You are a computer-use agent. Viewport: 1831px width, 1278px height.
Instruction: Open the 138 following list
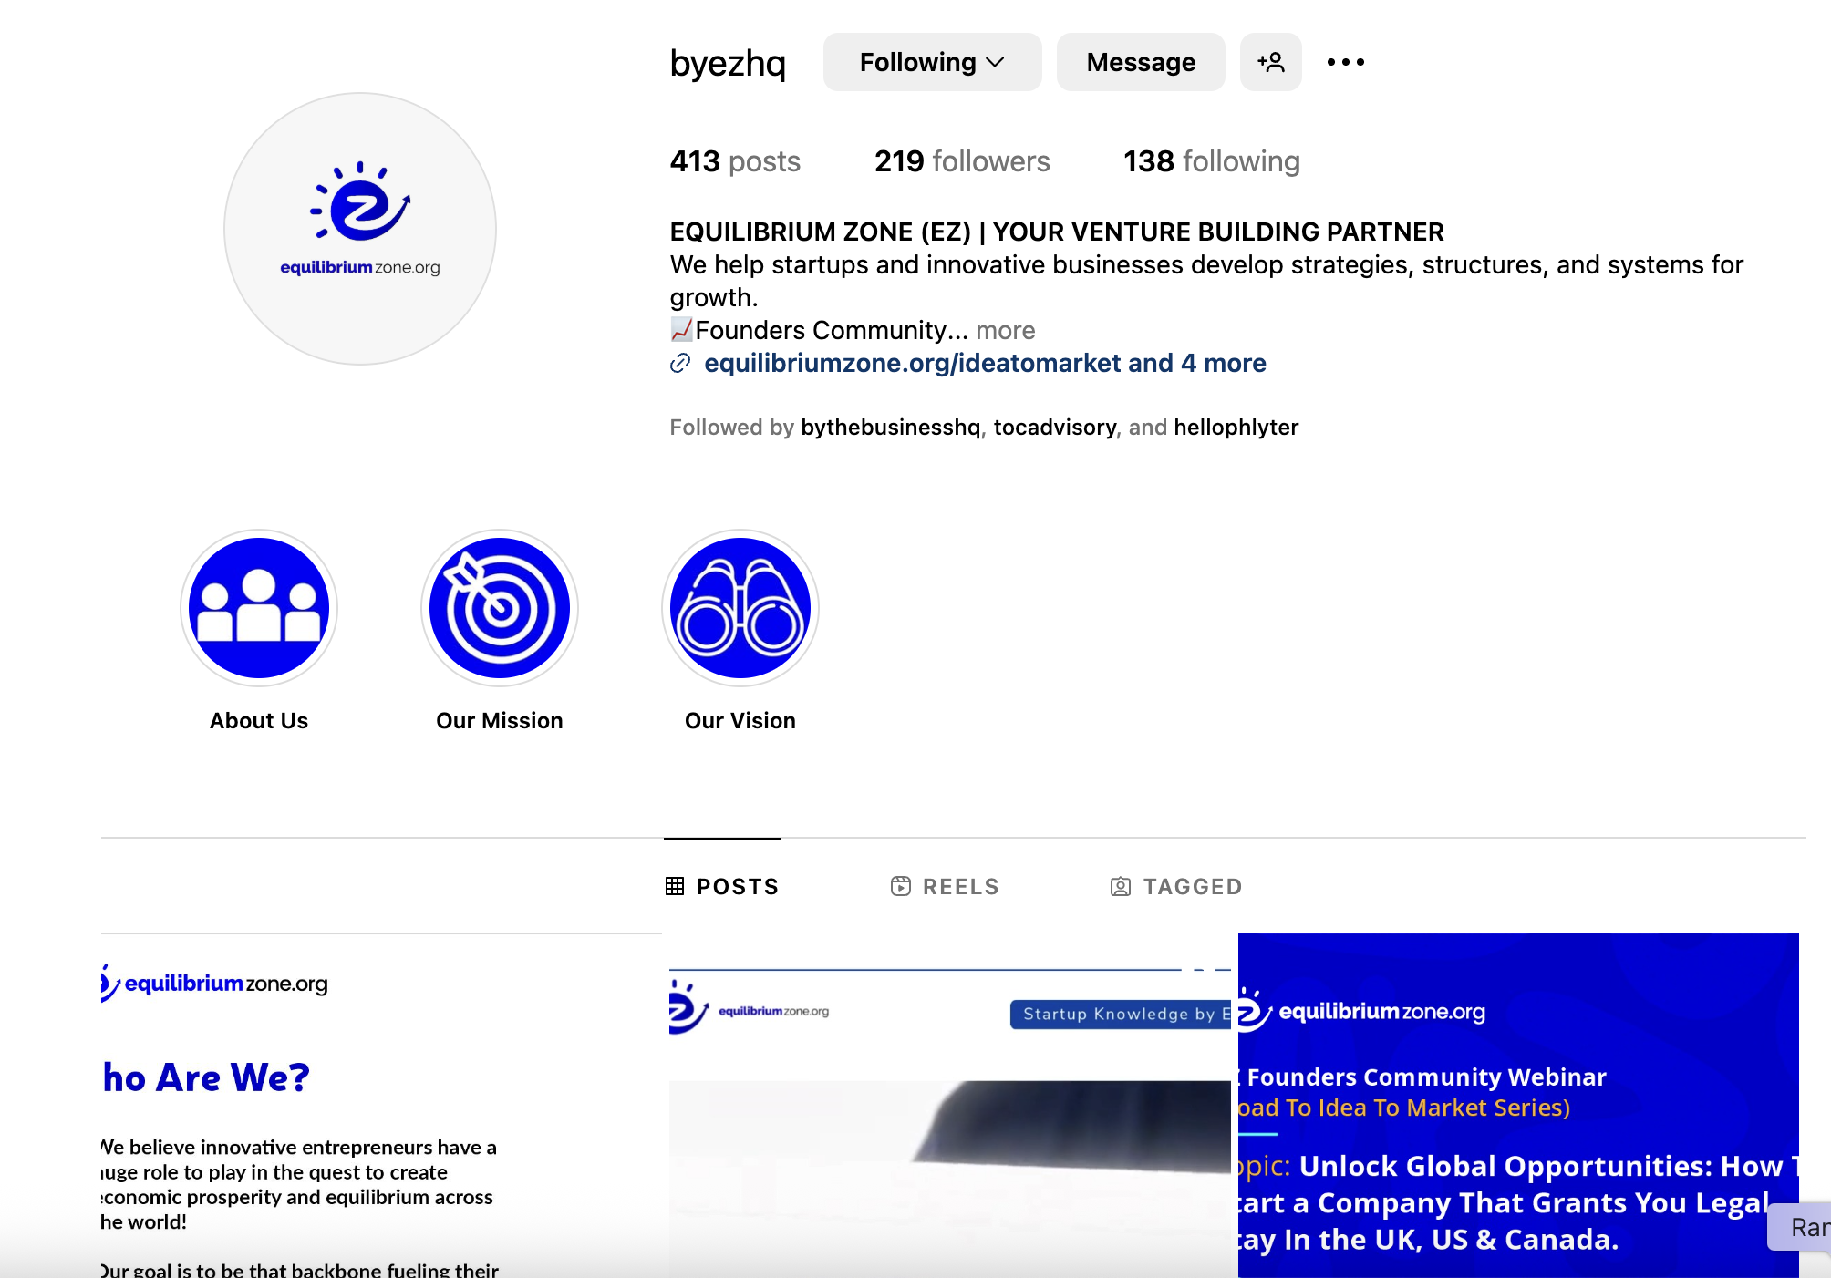1211,161
